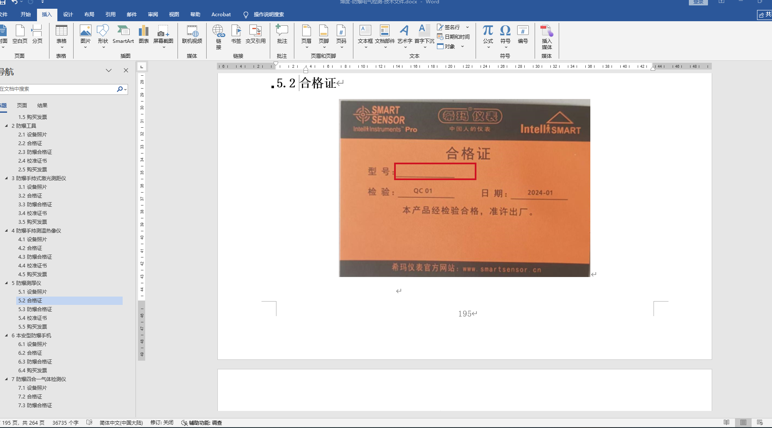Viewport: 772px width, 428px height.
Task: Open the Signature Line (签名行) dropdown arrow
Action: click(x=468, y=27)
